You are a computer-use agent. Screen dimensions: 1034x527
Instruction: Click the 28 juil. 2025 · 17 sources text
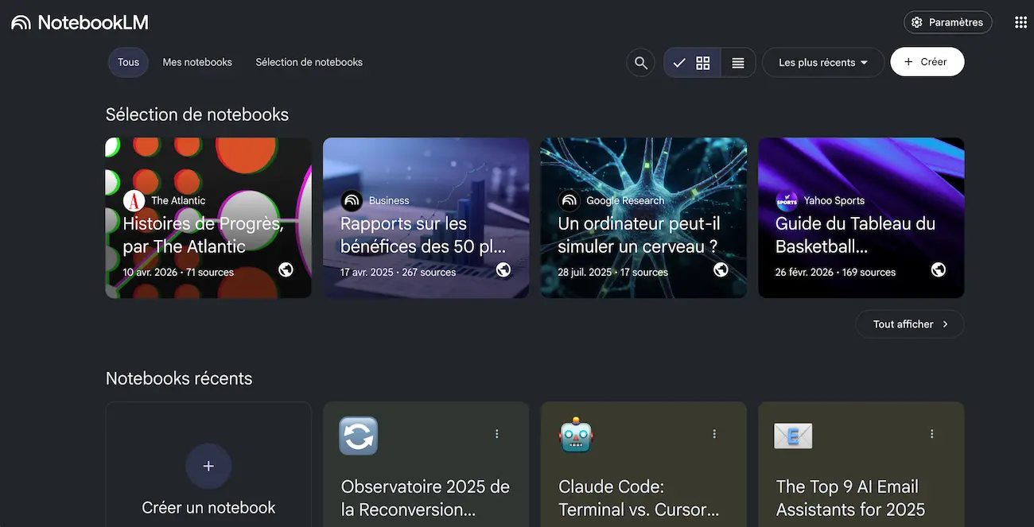click(612, 272)
